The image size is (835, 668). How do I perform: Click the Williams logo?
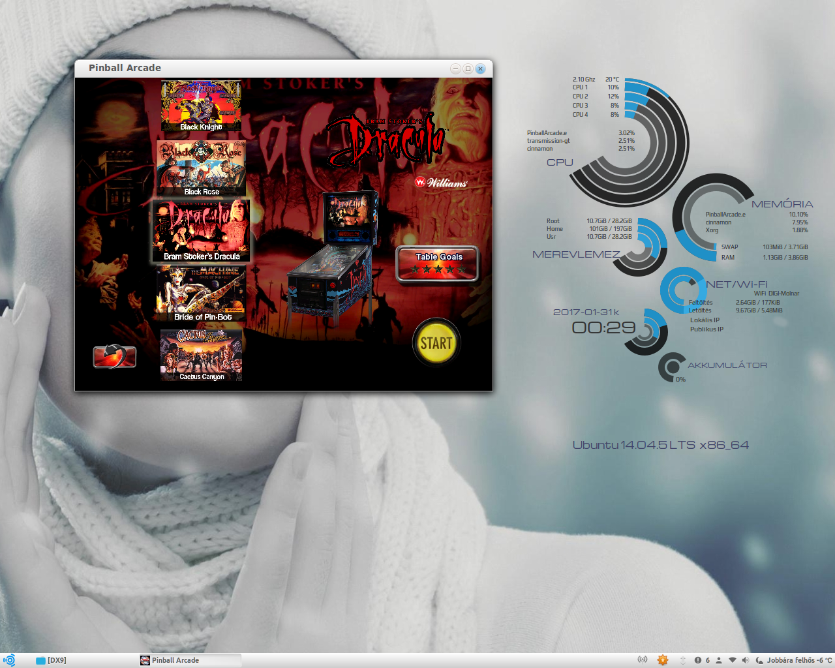click(442, 183)
